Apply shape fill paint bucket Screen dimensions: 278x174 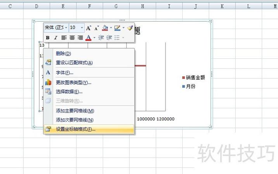coord(105,28)
